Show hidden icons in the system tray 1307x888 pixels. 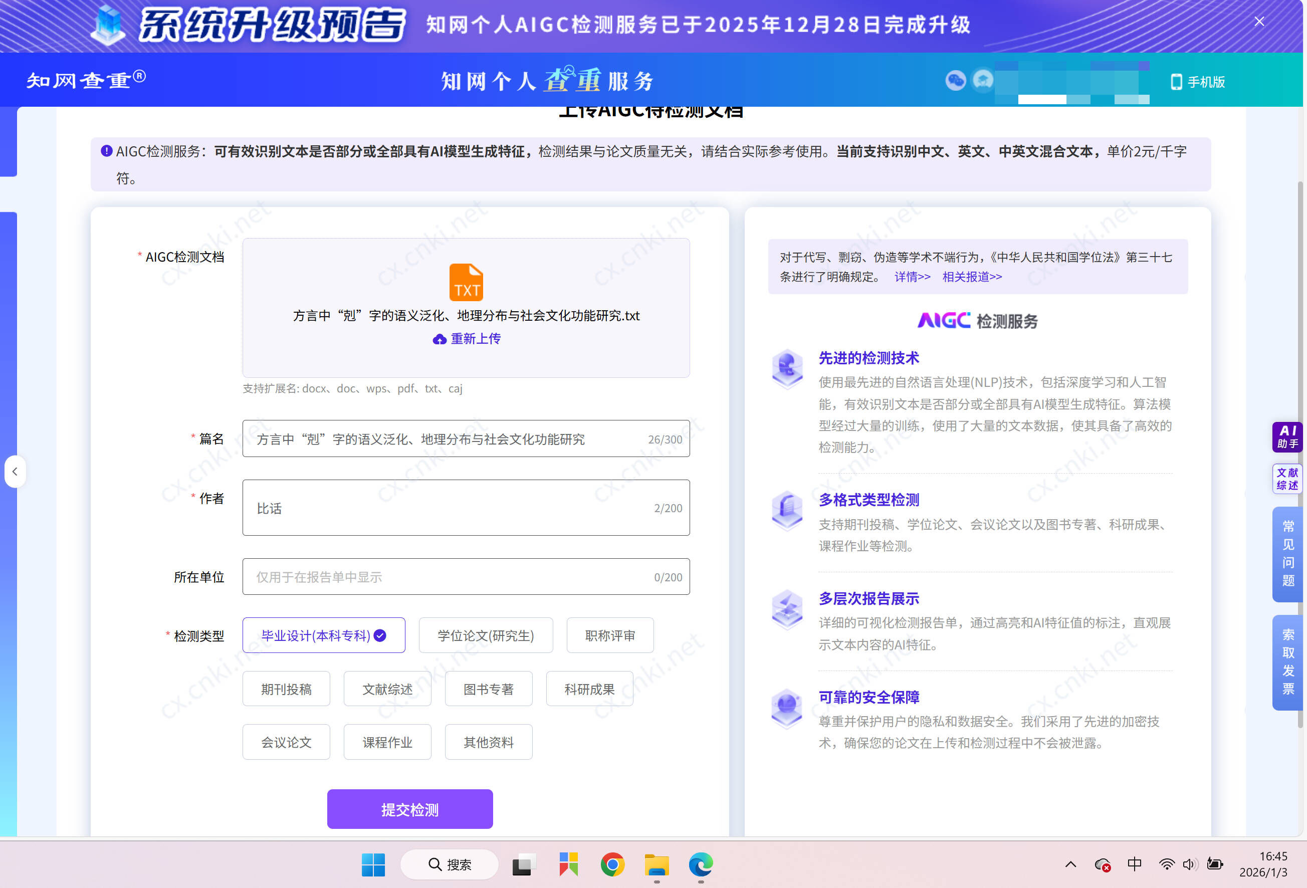(1070, 864)
